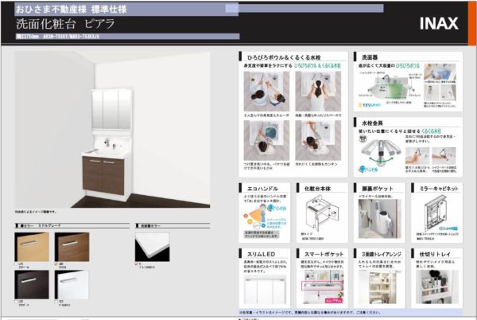Click the eハンドル icon under the faucet illustration
Viewport: 477px width, 320px height.
tap(368, 169)
